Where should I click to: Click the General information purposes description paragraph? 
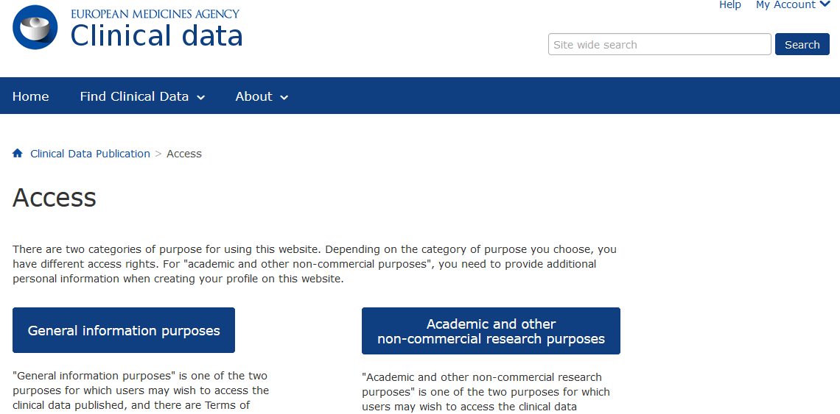(141, 391)
